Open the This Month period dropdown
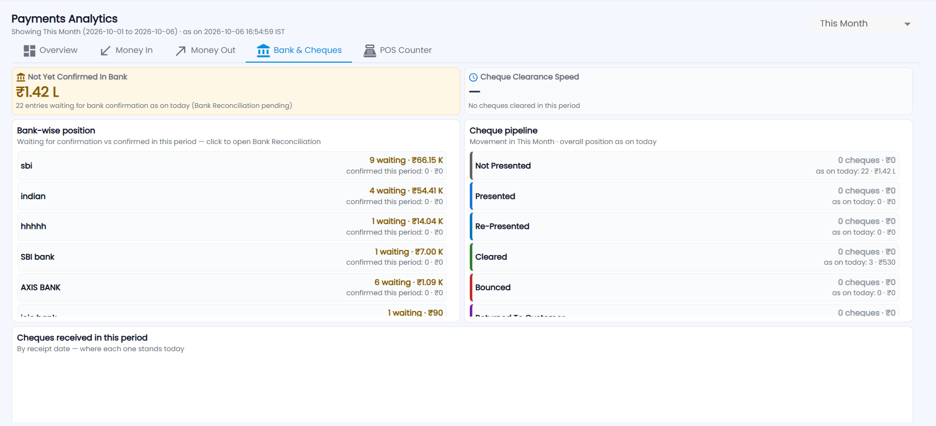This screenshot has height=426, width=936. pos(865,23)
